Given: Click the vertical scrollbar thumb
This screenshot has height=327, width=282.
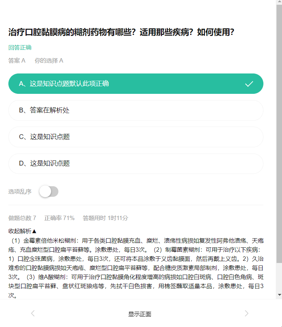Looking at the screenshot, I should [x=279, y=133].
